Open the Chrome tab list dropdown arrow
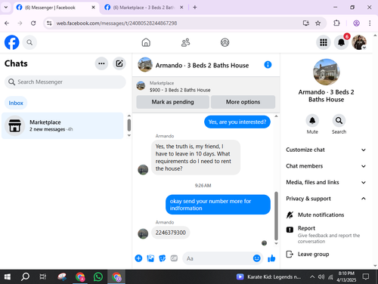The width and height of the screenshot is (378, 284). tap(6, 8)
